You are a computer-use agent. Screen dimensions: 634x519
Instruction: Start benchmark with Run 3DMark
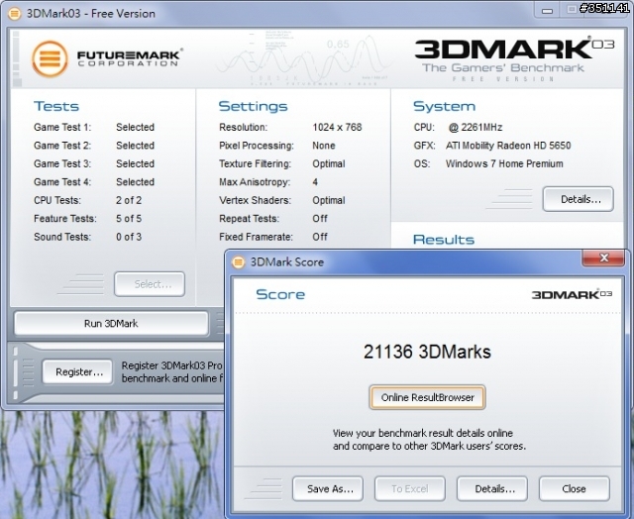[111, 323]
